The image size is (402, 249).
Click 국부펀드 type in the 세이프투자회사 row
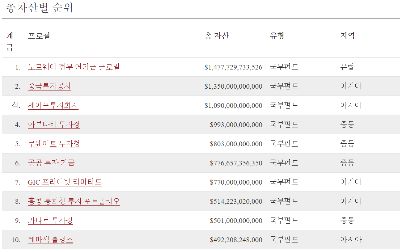pos(284,105)
